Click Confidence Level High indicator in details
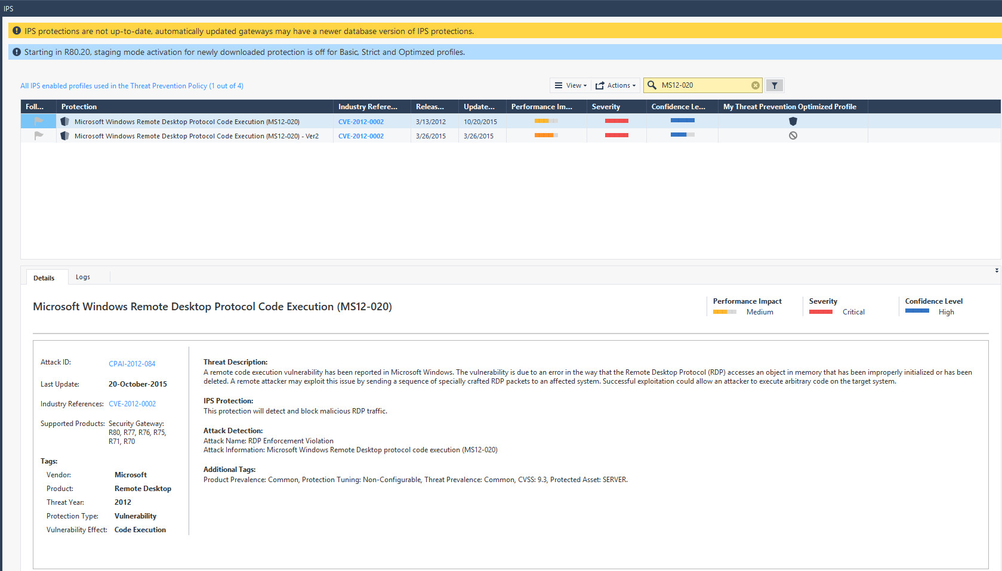Screen dimensions: 1002x571 [930, 311]
